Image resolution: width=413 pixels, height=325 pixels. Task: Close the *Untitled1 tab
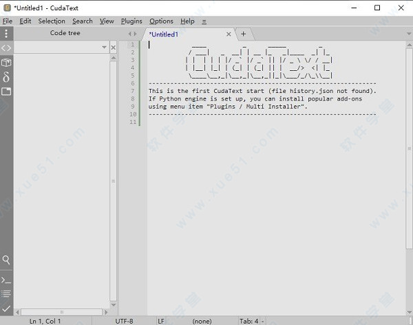pyautogui.click(x=229, y=34)
